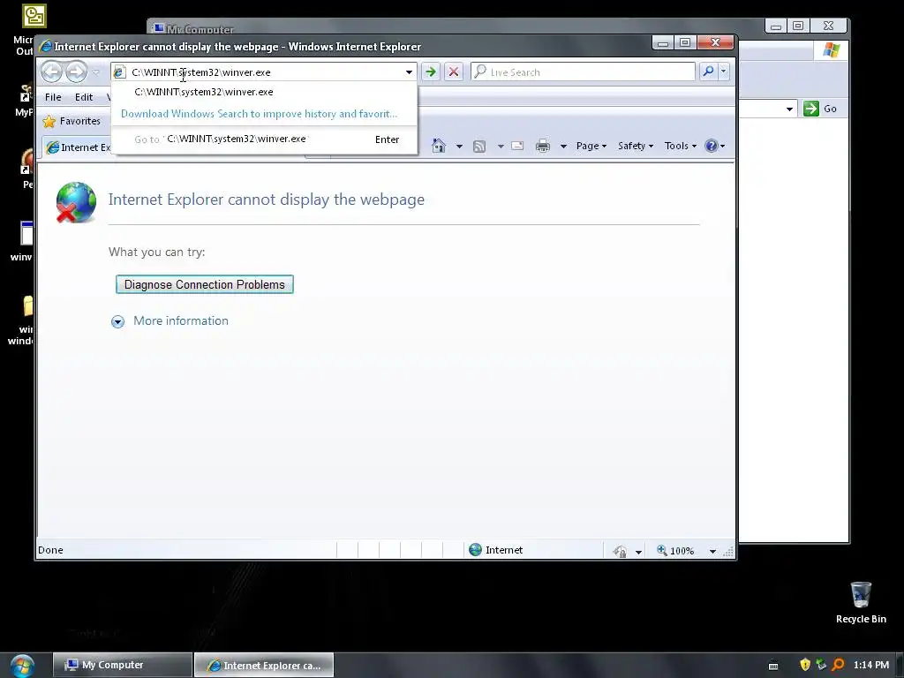Click the More information link text
Viewport: 904px width, 678px height.
coord(180,320)
